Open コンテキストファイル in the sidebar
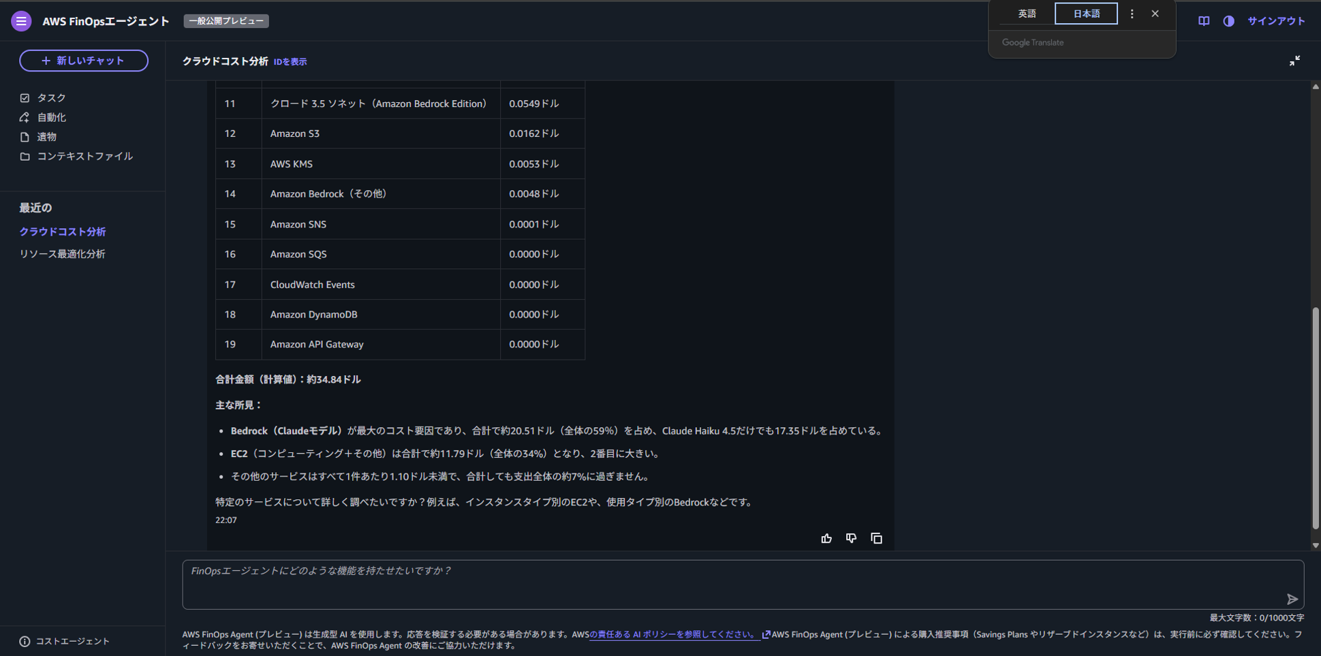 point(84,156)
